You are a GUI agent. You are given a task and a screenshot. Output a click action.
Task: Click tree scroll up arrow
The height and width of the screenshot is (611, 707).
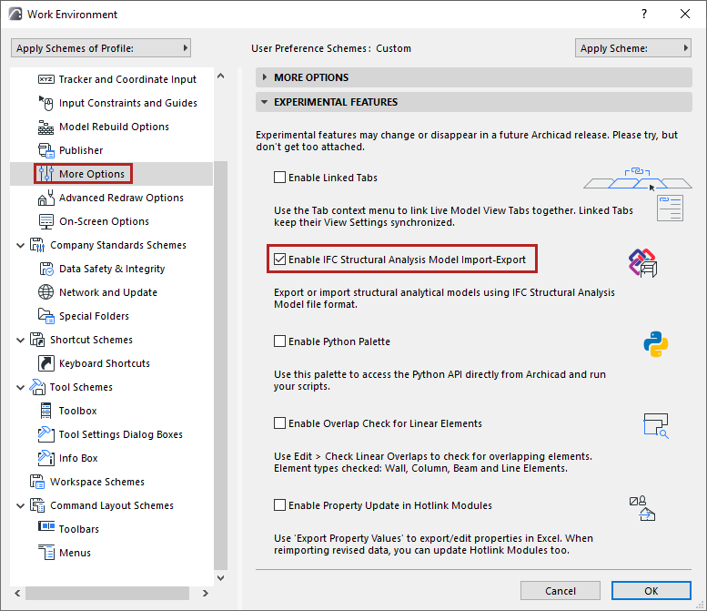pos(220,76)
